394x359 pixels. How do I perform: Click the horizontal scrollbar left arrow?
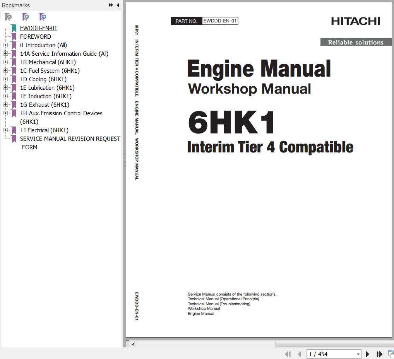[133, 344]
